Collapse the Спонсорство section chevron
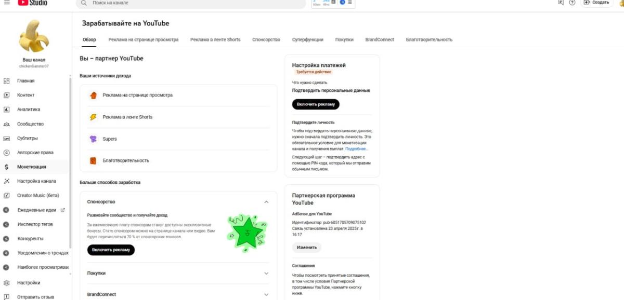The height and width of the screenshot is (300, 624). (x=266, y=202)
